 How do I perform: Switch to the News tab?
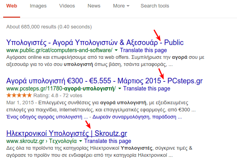pos(94,6)
